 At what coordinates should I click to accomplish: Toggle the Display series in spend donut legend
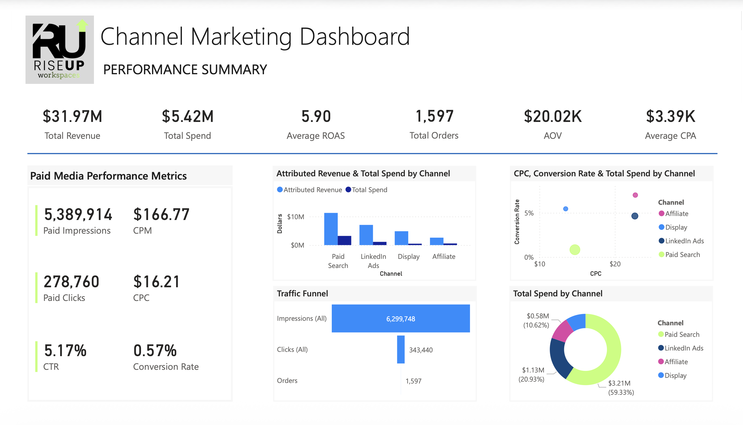(661, 376)
